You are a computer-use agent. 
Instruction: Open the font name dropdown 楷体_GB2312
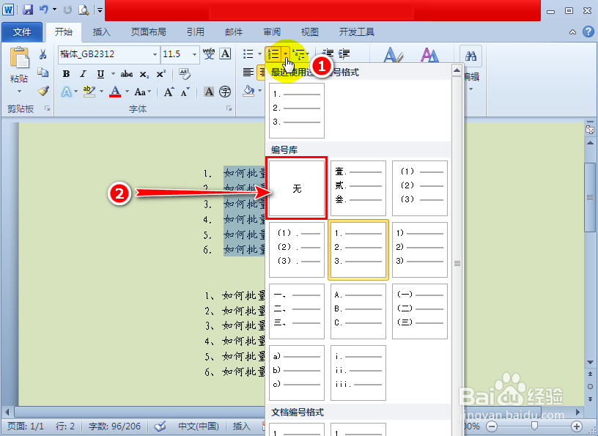click(x=155, y=54)
